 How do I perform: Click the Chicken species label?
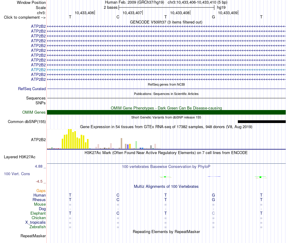[39, 218]
